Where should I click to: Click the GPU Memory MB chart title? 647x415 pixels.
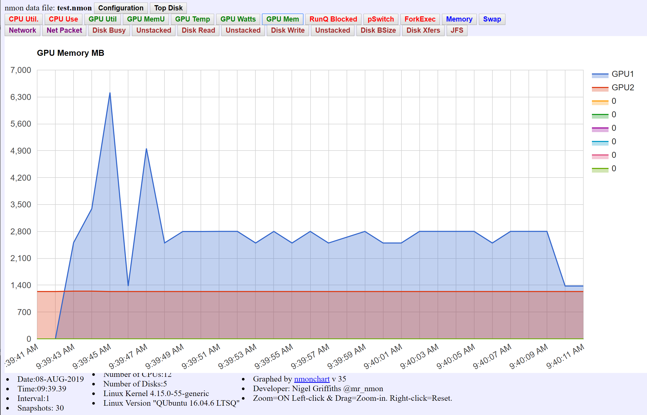tap(70, 53)
